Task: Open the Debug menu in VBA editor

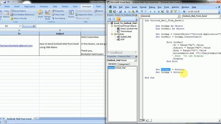Action: coord(152,7)
